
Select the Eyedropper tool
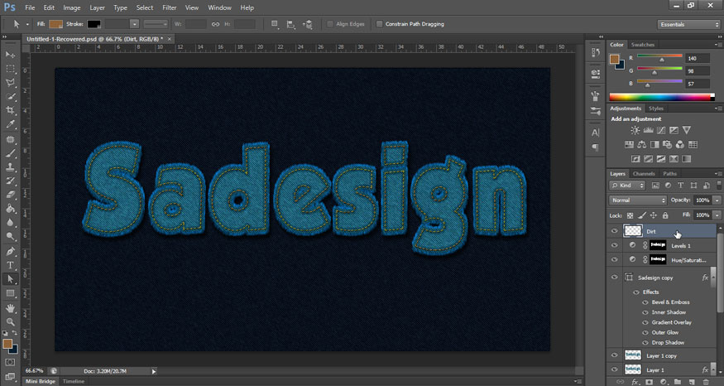click(x=10, y=124)
